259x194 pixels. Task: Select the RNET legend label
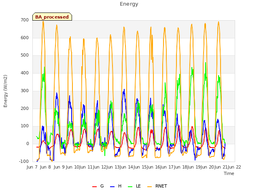coord(161,186)
